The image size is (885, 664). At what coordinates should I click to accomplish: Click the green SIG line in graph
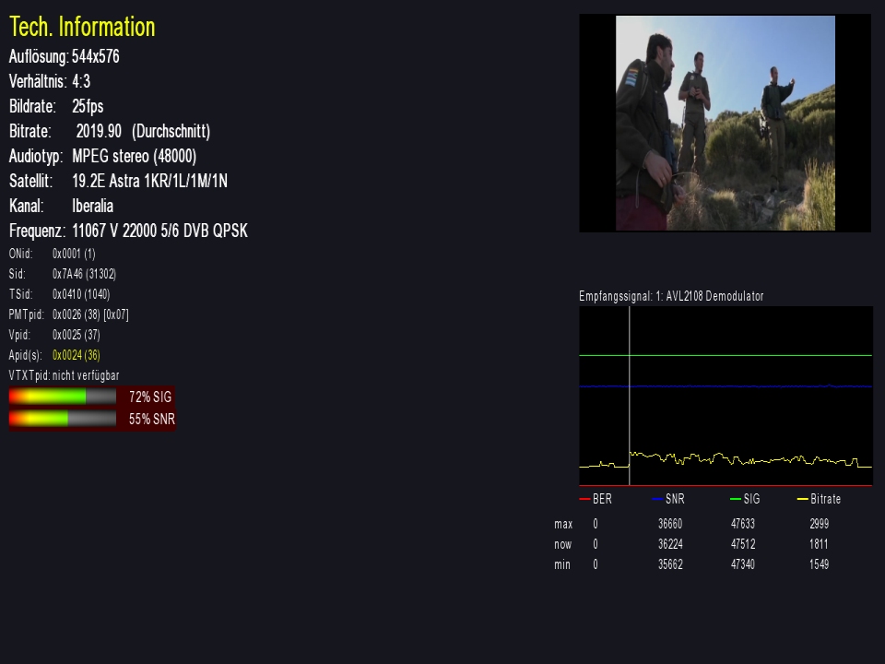726,355
